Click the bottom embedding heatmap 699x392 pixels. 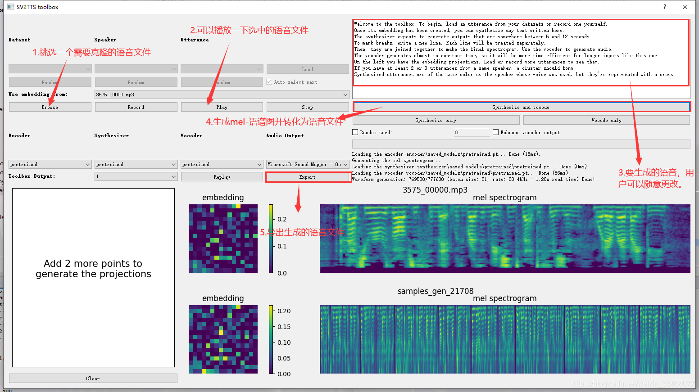pos(223,339)
